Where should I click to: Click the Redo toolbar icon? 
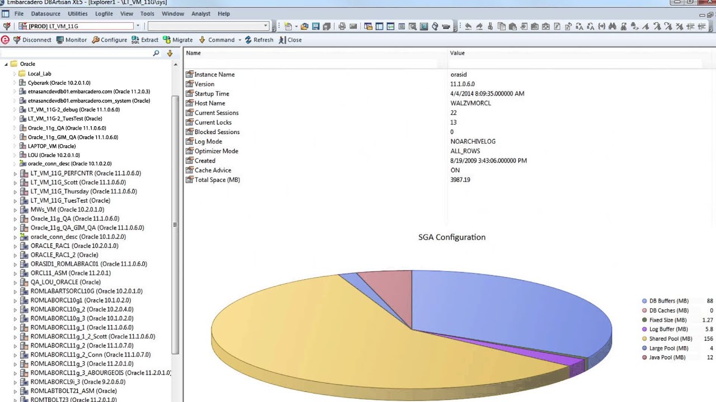coord(479,26)
